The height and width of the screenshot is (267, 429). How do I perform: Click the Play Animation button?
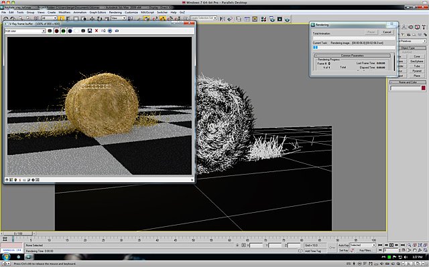[x=391, y=245]
